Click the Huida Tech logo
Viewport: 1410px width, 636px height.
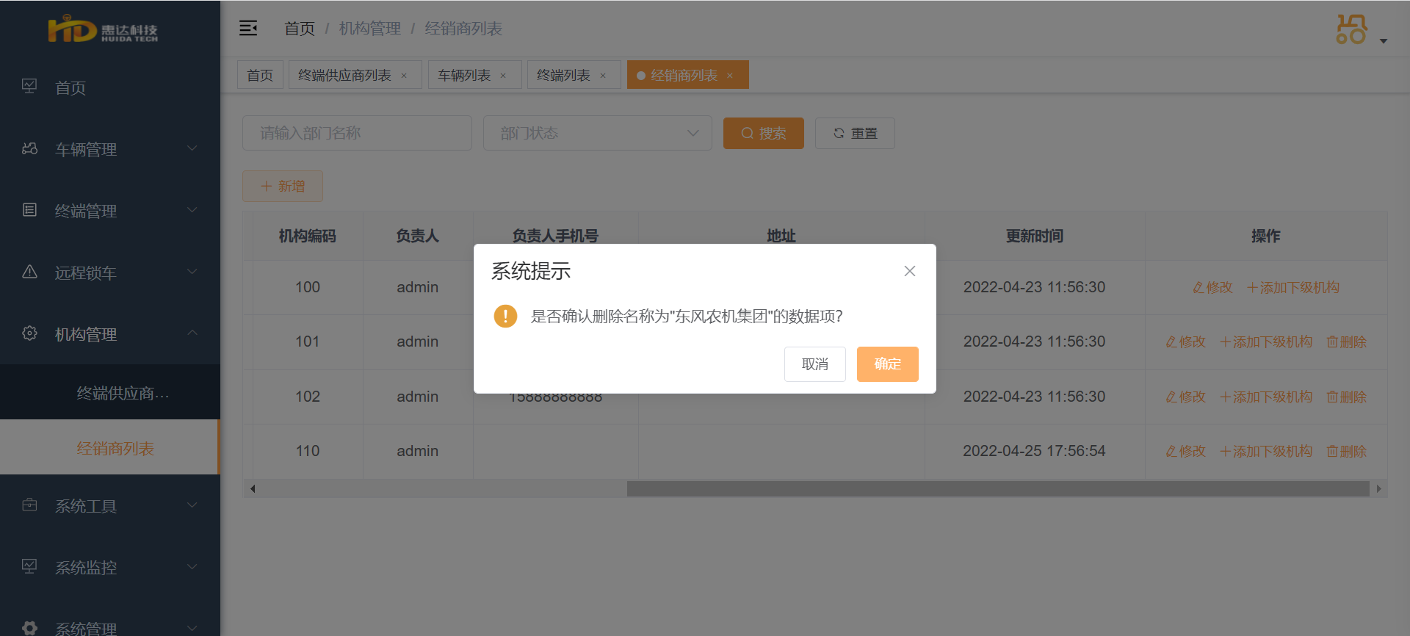pos(103,29)
